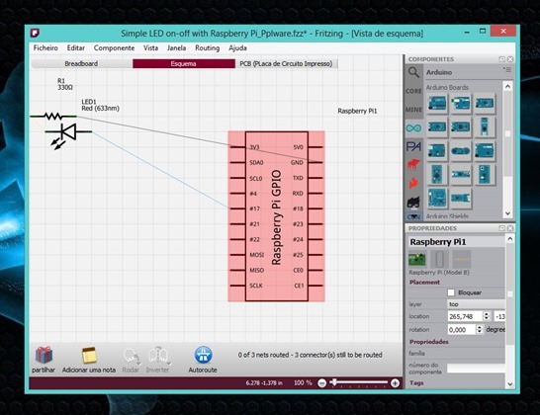Open the Ficheiro menu

pos(45,47)
